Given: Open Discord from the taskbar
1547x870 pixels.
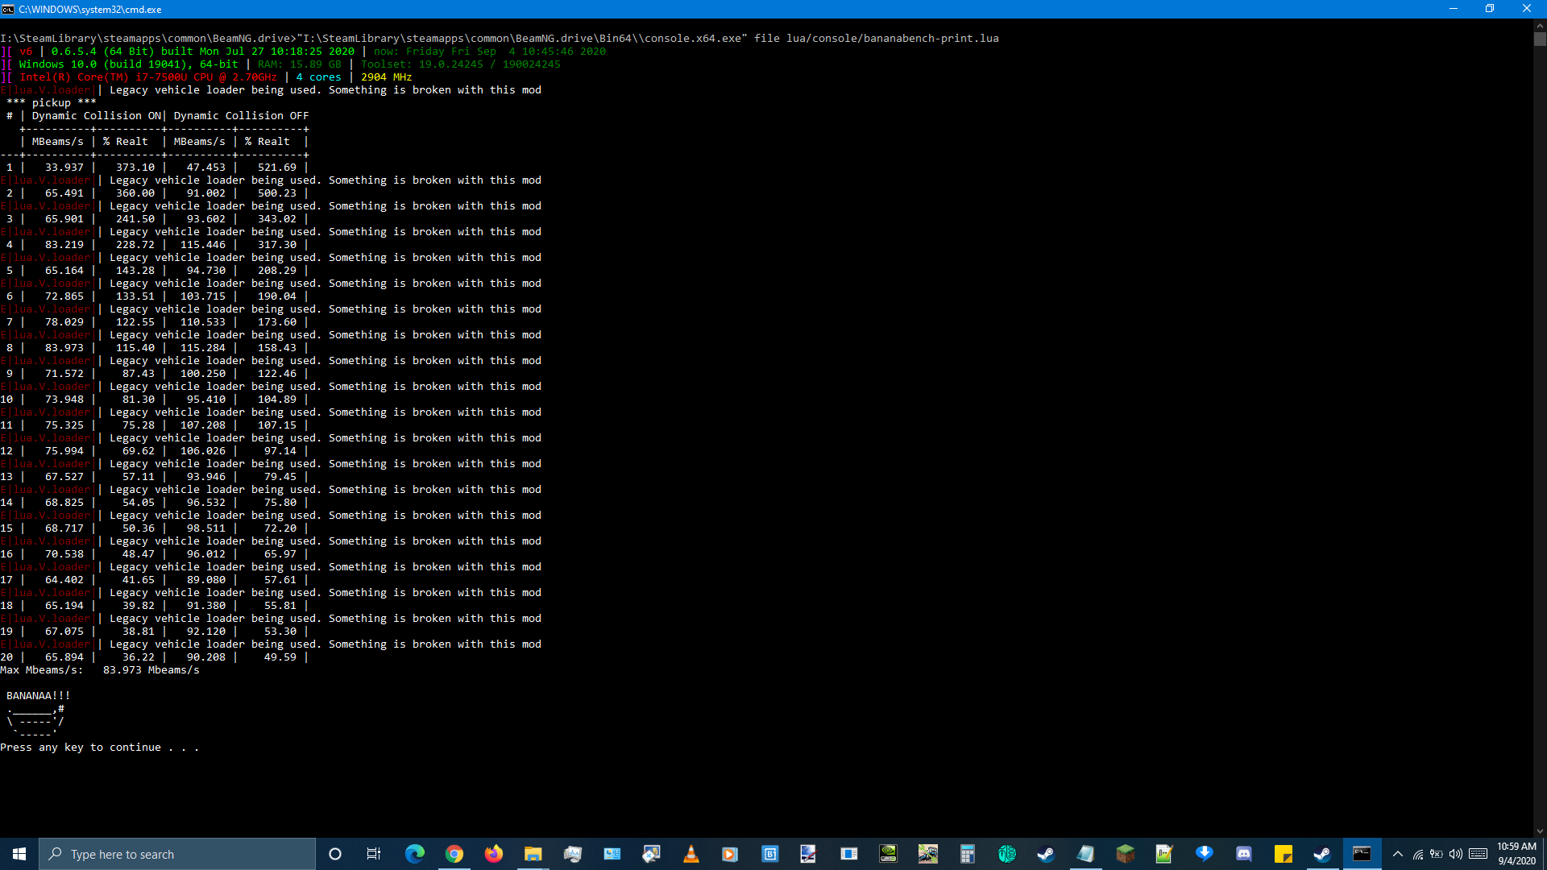Looking at the screenshot, I should (1243, 854).
